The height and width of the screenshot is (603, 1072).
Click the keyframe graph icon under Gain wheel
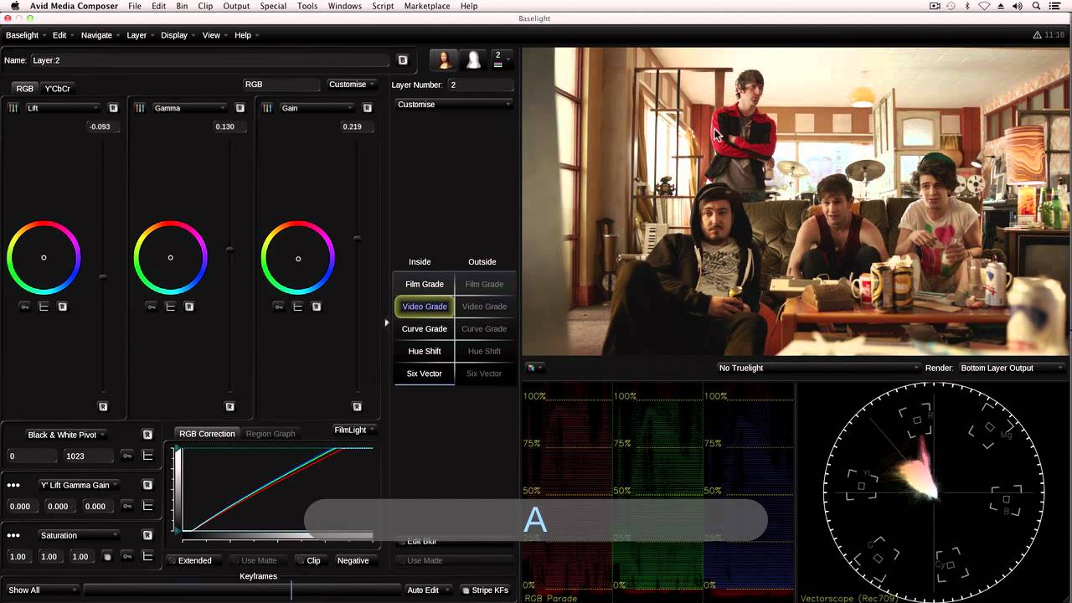click(298, 307)
